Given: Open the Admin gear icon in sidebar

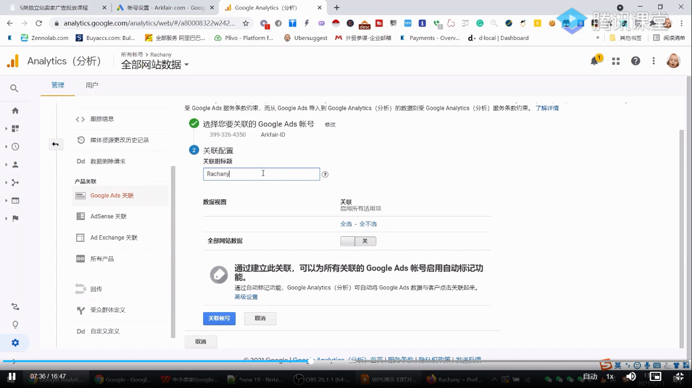Looking at the screenshot, I should click(15, 342).
